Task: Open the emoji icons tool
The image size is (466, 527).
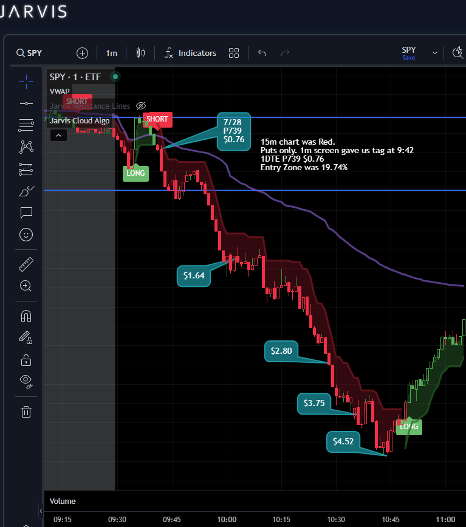Action: click(x=26, y=235)
